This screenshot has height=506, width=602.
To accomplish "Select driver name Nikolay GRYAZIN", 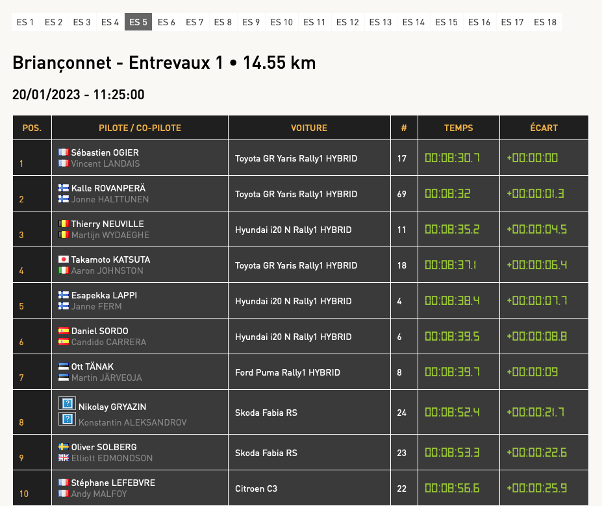I will (x=112, y=407).
